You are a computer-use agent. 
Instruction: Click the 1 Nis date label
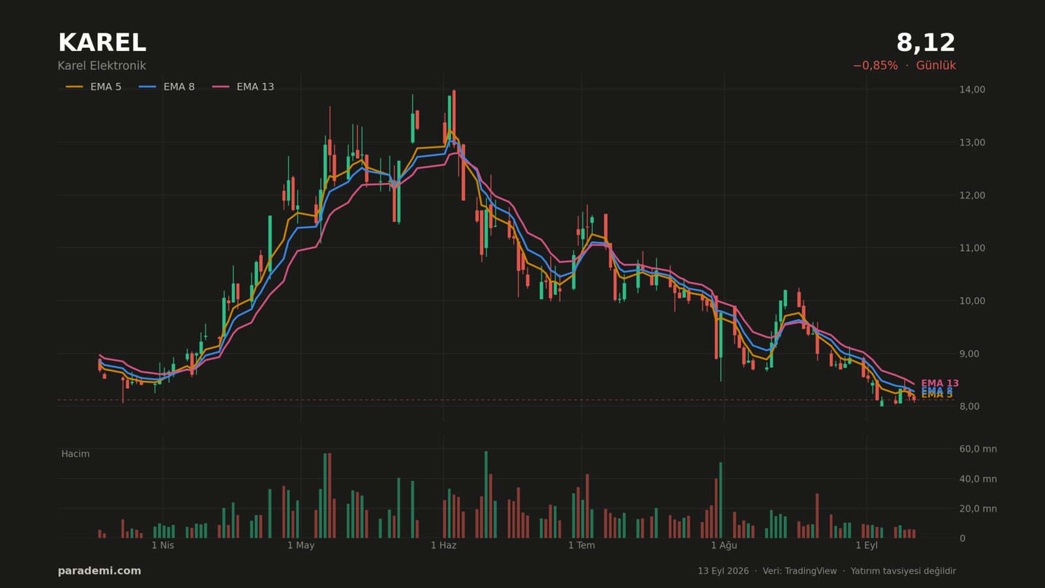[163, 546]
